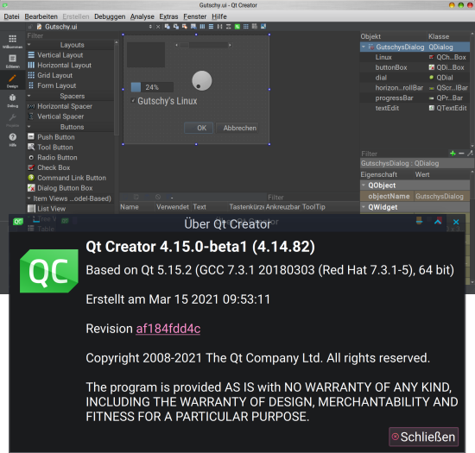The image size is (475, 453).
Task: Click the Abbrechen button on the form
Action: point(237,128)
